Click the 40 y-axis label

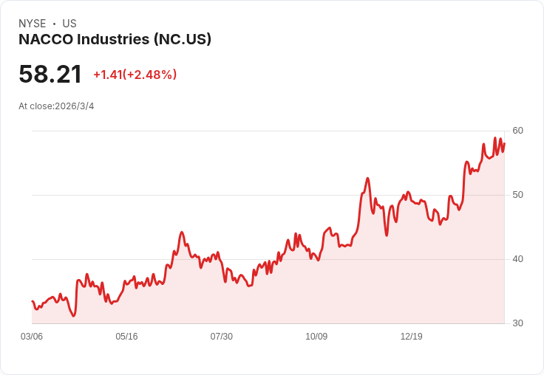(x=517, y=259)
